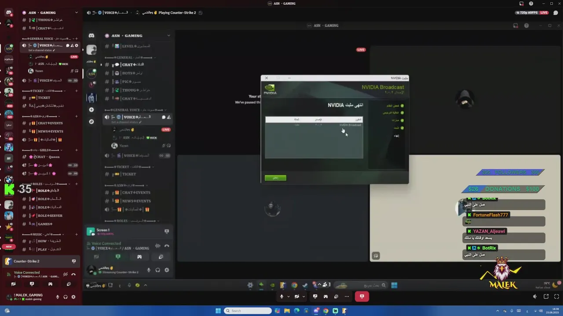Create invite for VOICE العام channel

(72, 45)
